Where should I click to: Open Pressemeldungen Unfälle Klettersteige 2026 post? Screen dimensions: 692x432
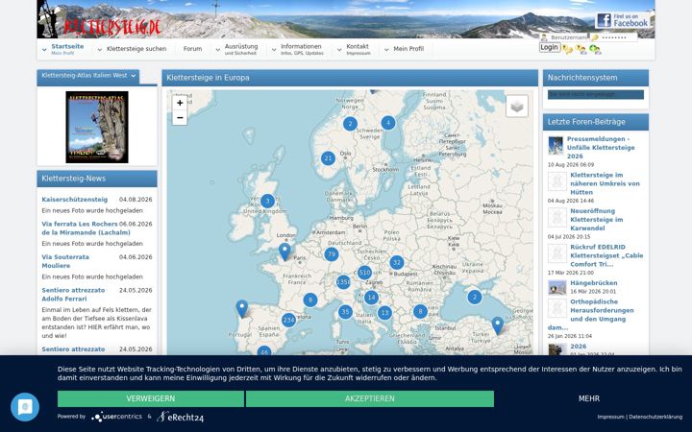(601, 148)
